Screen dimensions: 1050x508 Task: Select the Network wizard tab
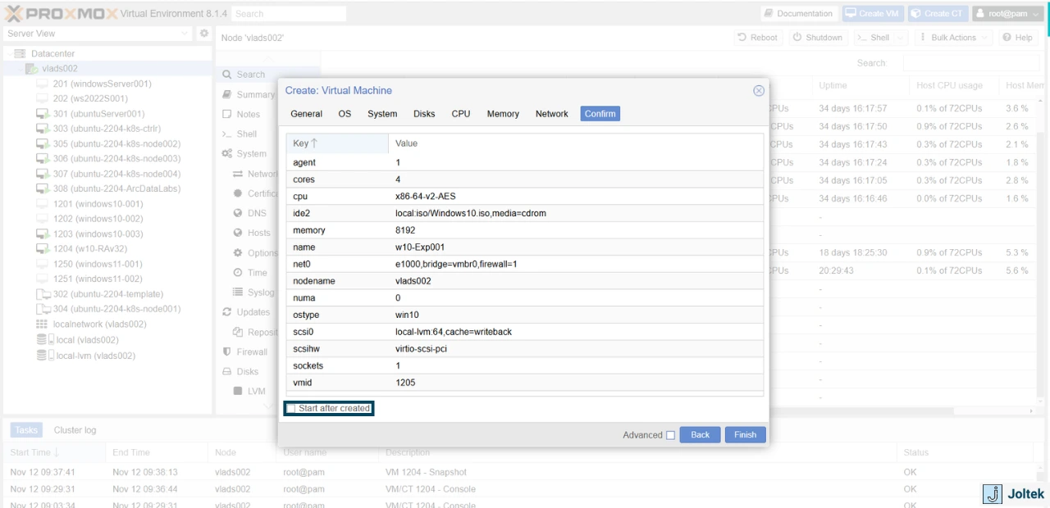tap(552, 114)
